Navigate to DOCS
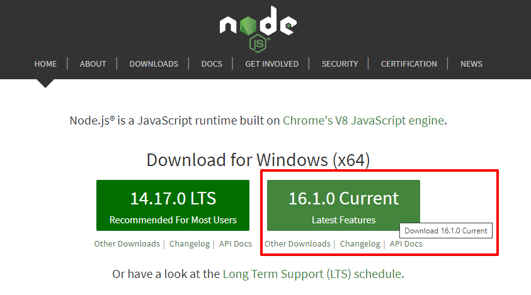This screenshot has height=295, width=531. click(x=212, y=64)
